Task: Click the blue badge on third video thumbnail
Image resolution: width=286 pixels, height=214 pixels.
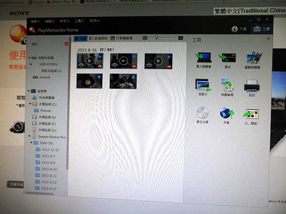Action: (169, 57)
